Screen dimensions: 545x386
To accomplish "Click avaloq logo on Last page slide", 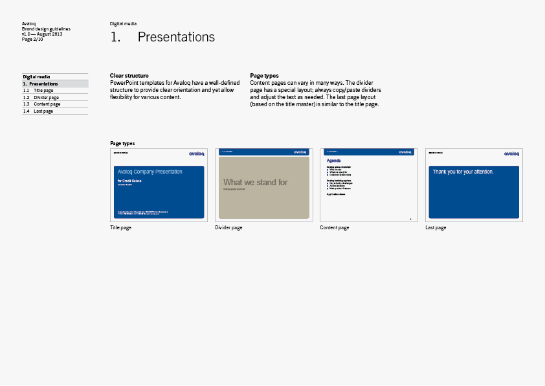I will click(x=511, y=153).
